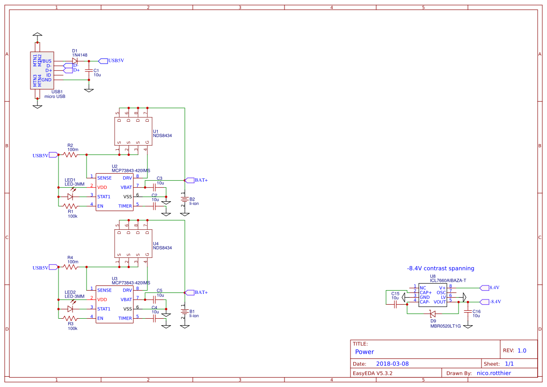Select the U8 ICL7660 converter chip

pos(433,296)
